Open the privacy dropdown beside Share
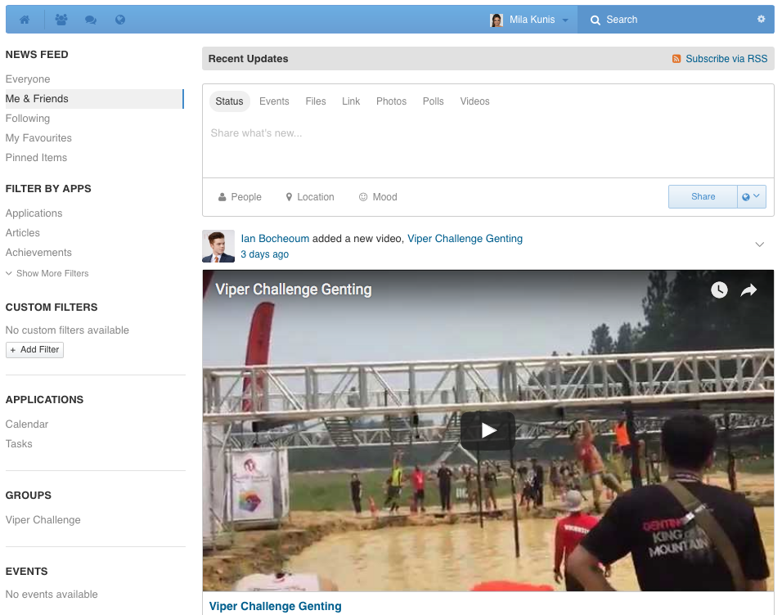The width and height of the screenshot is (782, 615). pos(751,197)
